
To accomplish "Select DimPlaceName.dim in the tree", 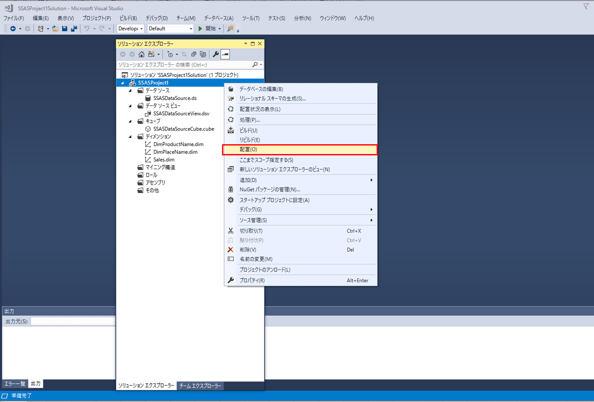I will click(176, 152).
